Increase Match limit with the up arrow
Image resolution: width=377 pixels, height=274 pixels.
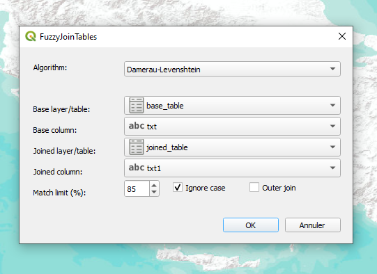154,186
